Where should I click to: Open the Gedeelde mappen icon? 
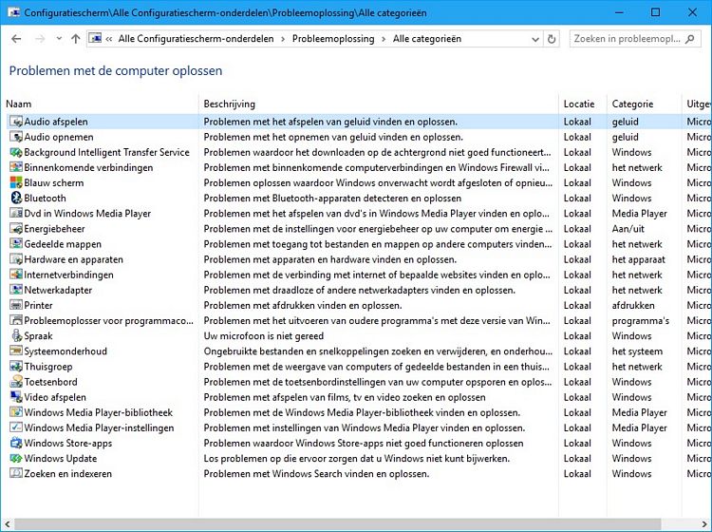point(16,244)
